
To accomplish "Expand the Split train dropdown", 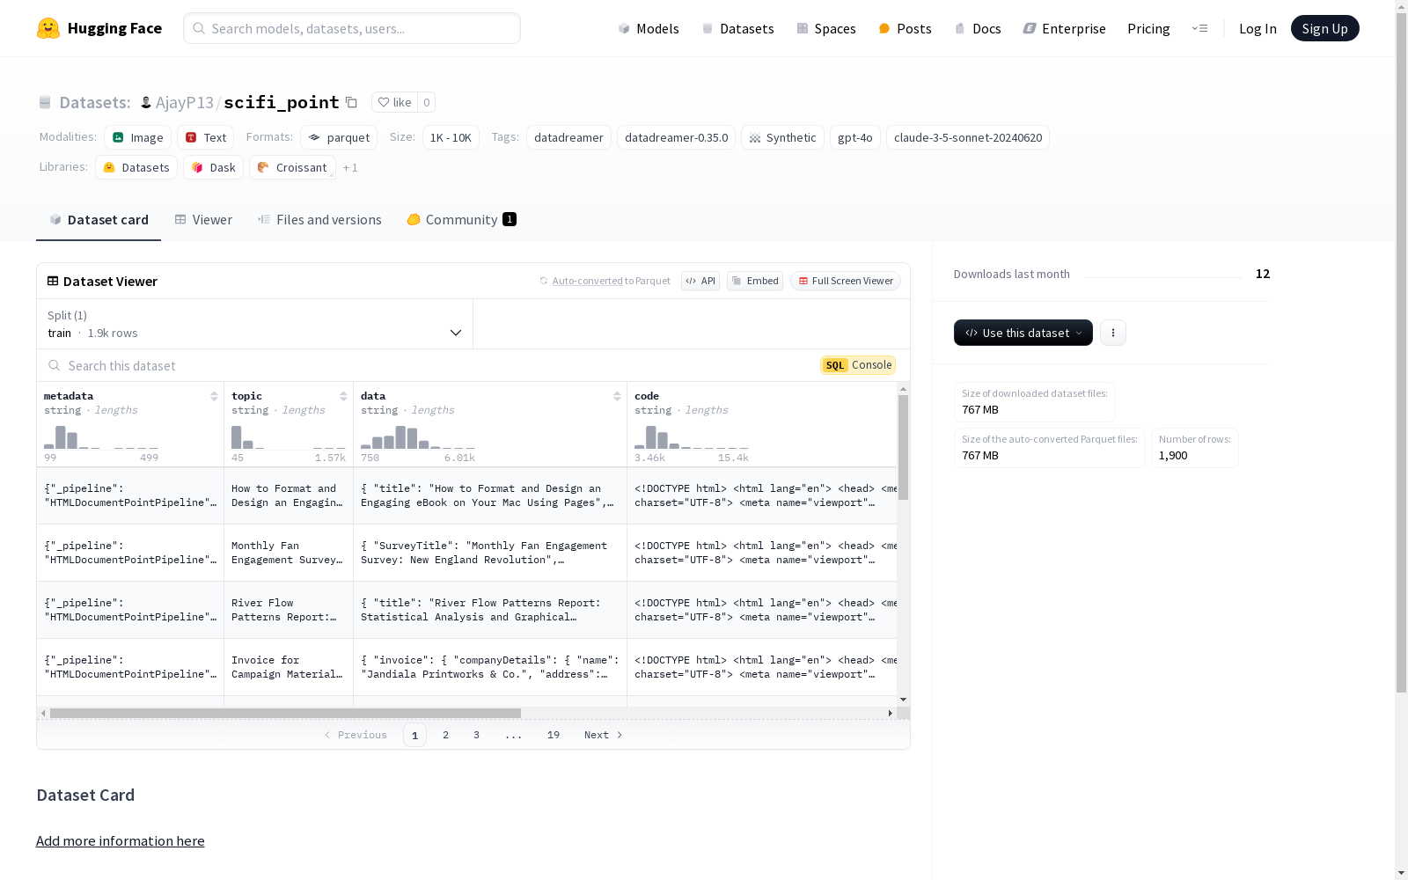I will coord(255,324).
